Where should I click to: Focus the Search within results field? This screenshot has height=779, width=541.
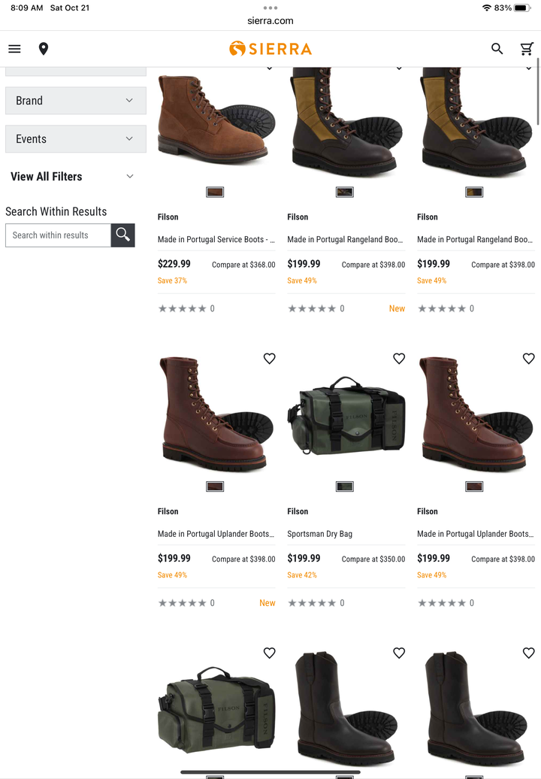[x=58, y=235]
